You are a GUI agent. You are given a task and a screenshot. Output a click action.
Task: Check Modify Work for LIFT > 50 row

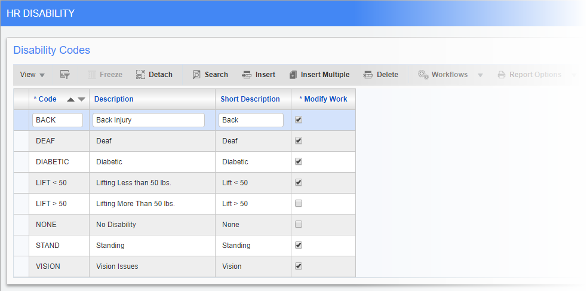point(299,204)
